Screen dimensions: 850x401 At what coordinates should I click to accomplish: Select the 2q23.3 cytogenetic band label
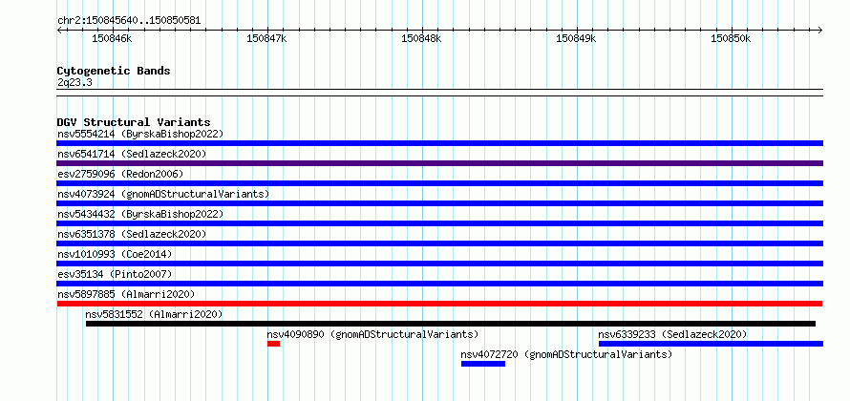74,82
